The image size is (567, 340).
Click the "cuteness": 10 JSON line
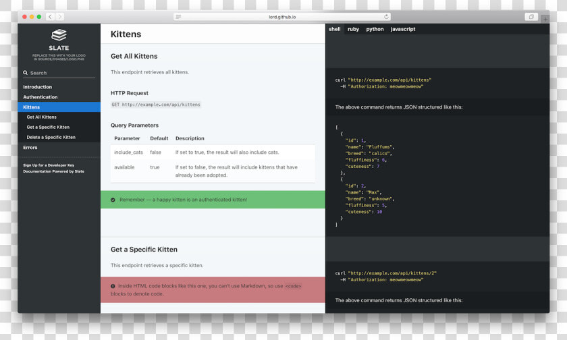[364, 212]
